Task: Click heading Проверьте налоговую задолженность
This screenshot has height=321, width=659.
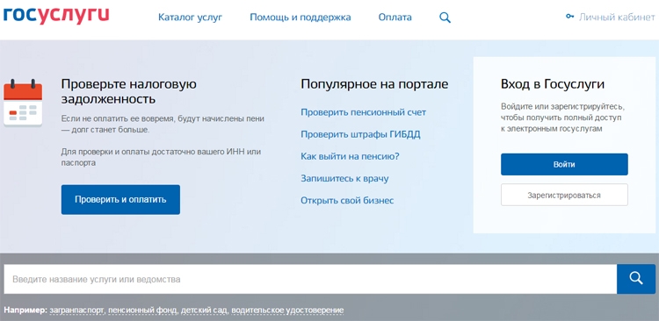Action: 128,91
